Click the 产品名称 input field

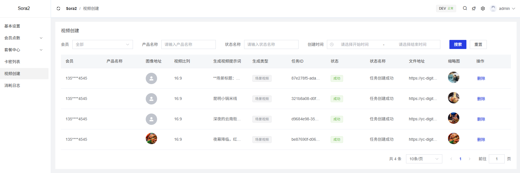coord(188,44)
